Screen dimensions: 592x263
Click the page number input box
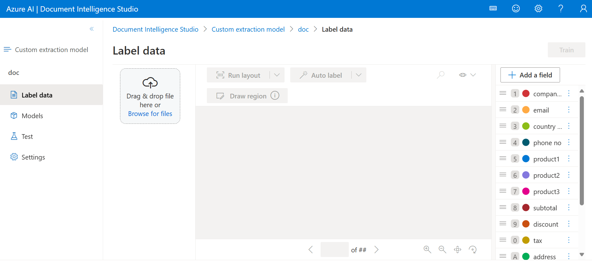click(x=334, y=250)
